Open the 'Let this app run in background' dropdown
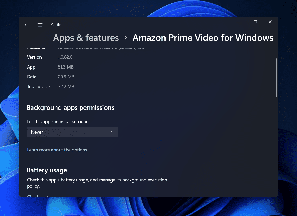 pyautogui.click(x=72, y=132)
